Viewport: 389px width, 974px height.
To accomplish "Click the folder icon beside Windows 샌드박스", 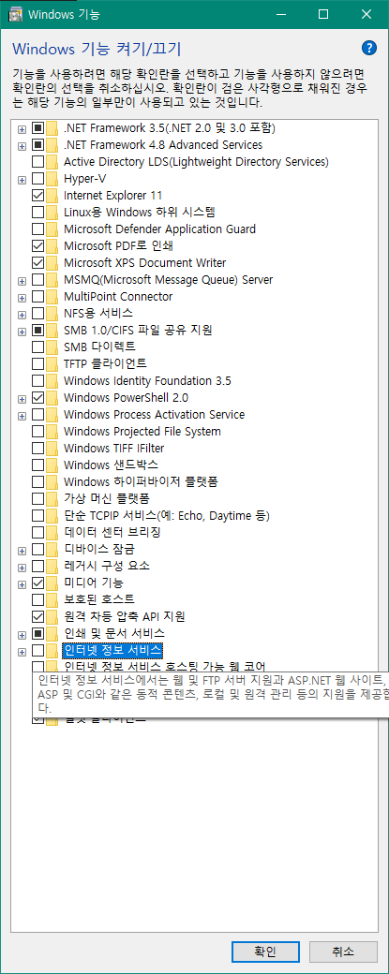I will point(52,465).
